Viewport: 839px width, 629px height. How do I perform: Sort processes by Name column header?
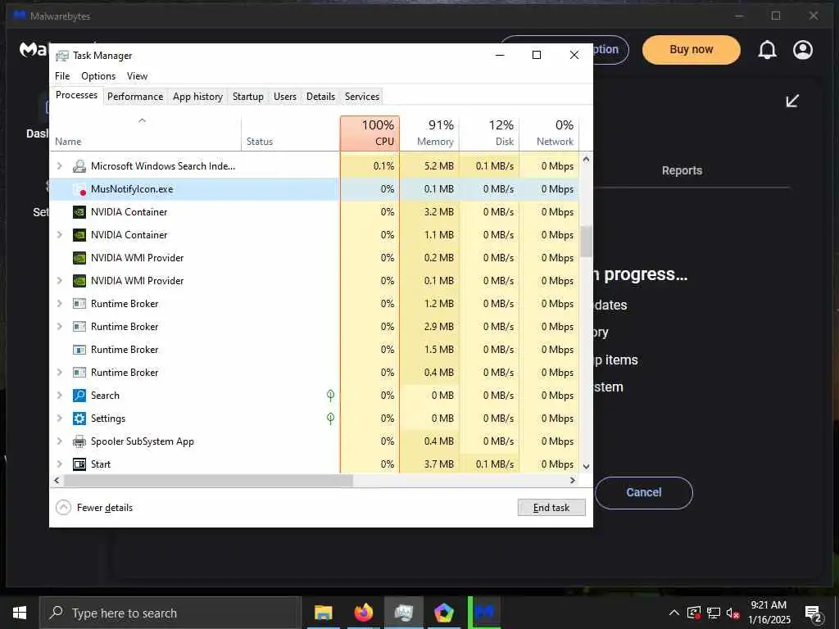(146, 133)
